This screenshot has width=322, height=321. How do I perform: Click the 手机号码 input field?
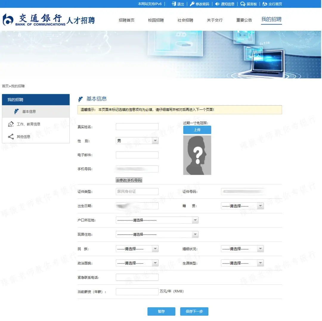[137, 169]
